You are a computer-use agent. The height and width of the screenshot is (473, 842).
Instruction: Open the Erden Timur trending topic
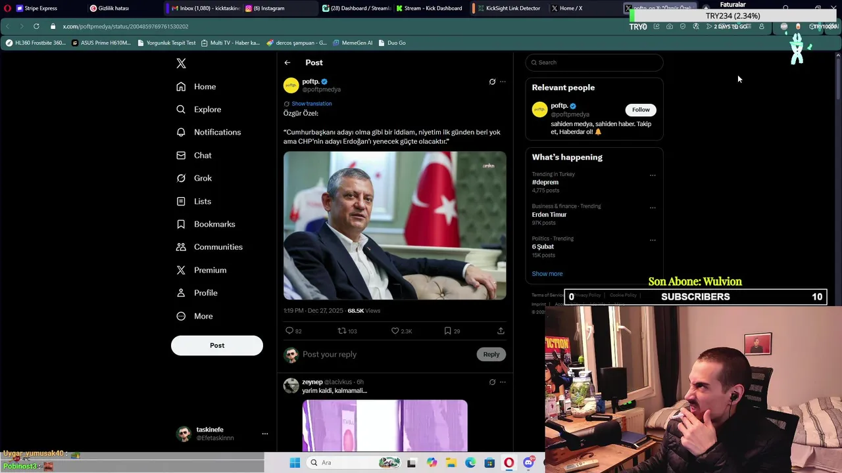(549, 215)
